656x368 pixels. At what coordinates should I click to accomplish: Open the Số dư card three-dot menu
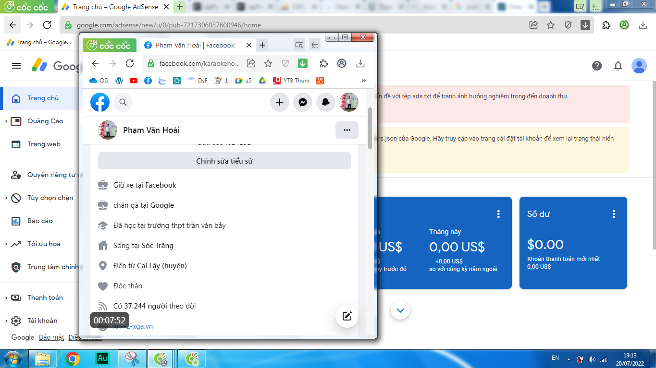pos(614,214)
